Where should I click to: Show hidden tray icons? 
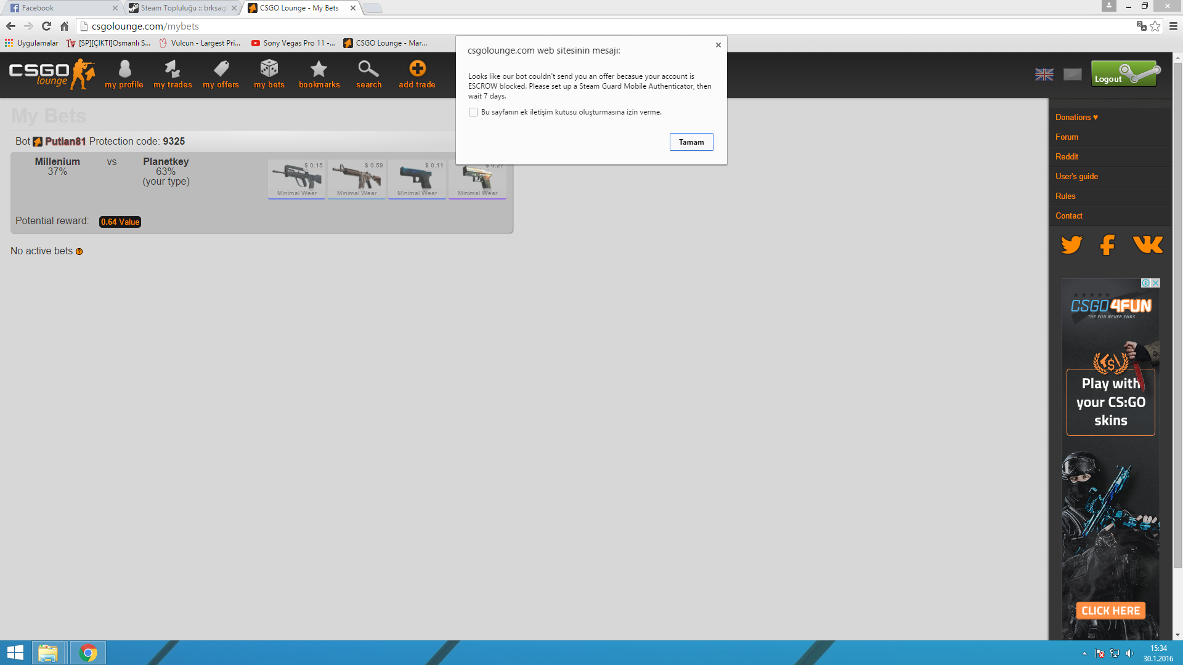pyautogui.click(x=1085, y=653)
